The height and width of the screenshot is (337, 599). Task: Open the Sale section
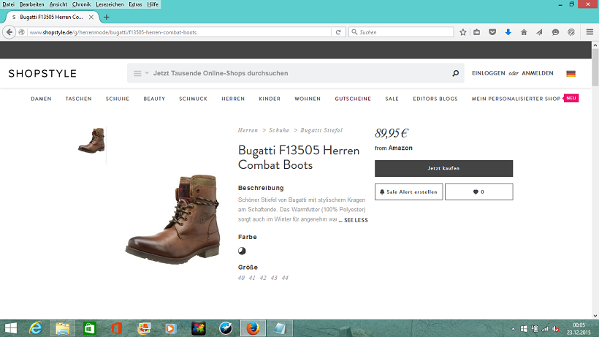coord(392,99)
